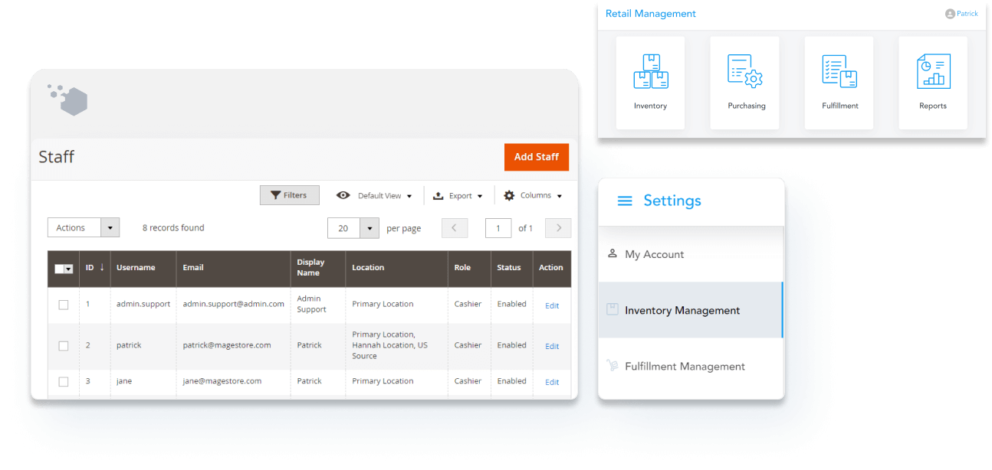992x470 pixels.
Task: Click Edit link for patrick row
Action: [x=552, y=346]
